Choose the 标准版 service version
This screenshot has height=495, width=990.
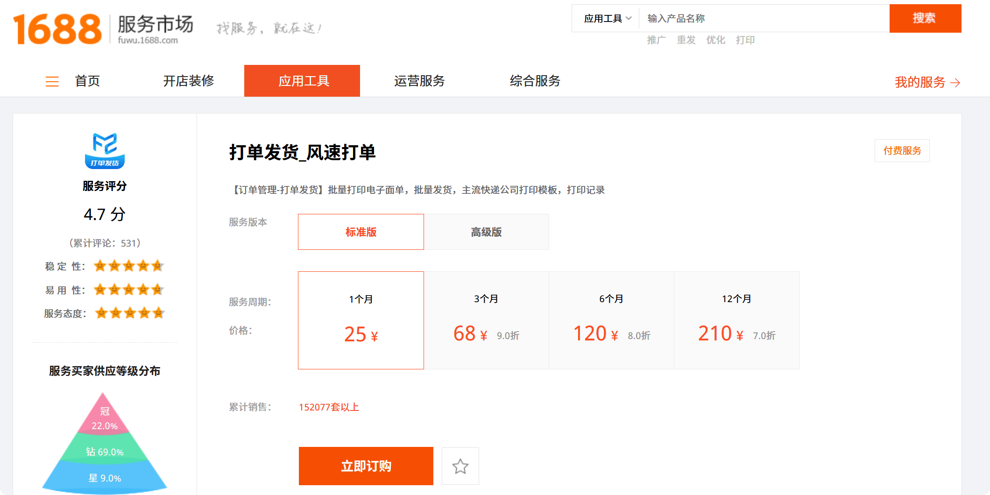pyautogui.click(x=361, y=232)
